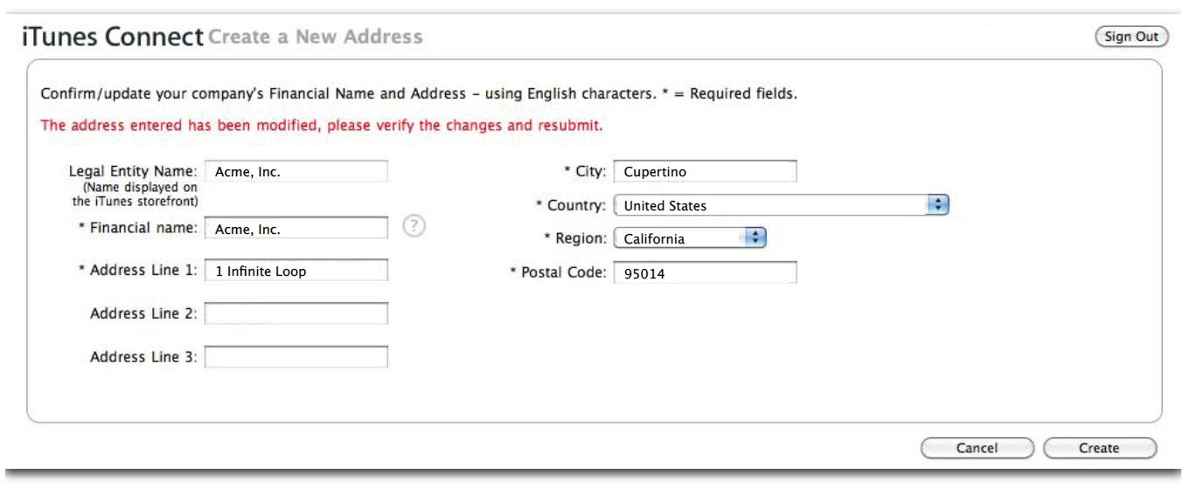The width and height of the screenshot is (1190, 488).
Task: Select the City field containing Cupertino
Action: coord(706,172)
